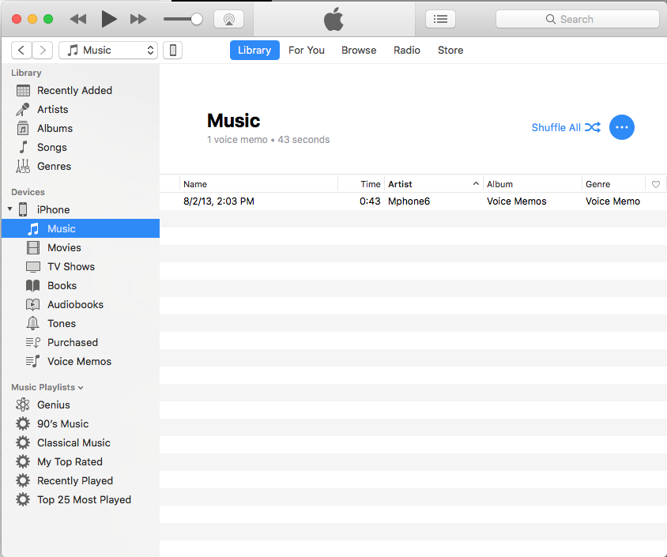Focus the Search field
Screen dimensions: 667x557
[x=577, y=19]
